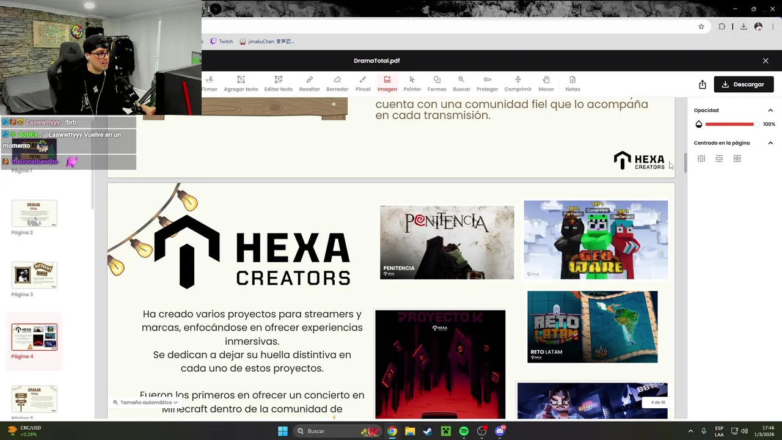This screenshot has height=440, width=782.
Task: Bookmark this page with the star icon
Action: coord(701,26)
